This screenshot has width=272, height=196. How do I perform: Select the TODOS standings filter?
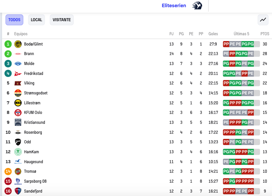(14, 20)
